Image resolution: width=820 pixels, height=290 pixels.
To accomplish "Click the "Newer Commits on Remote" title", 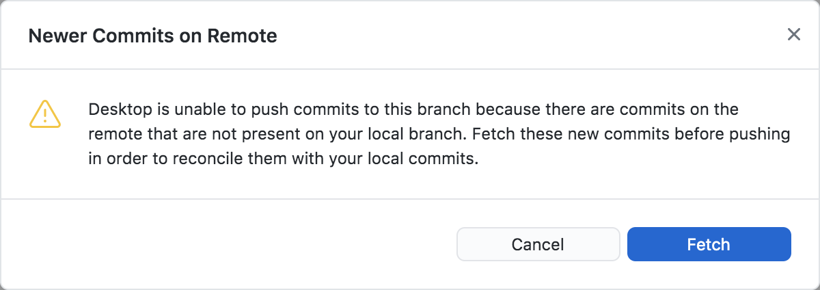I will (x=152, y=36).
